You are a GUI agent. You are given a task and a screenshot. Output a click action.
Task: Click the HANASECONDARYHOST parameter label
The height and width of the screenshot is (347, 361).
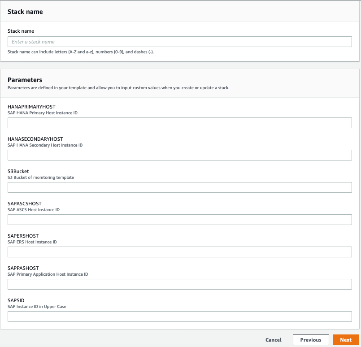[x=35, y=139]
